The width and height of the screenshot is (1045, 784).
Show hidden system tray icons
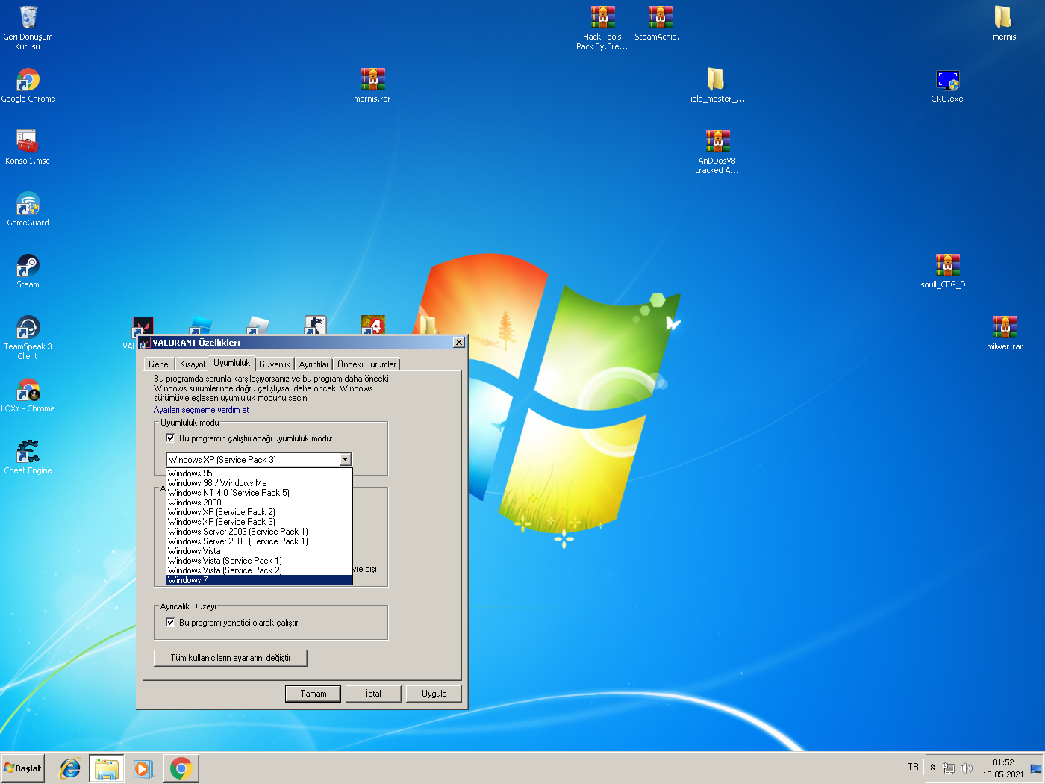click(932, 768)
